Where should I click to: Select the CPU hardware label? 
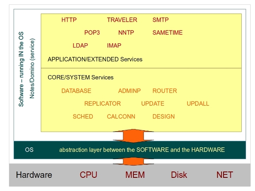(88, 175)
